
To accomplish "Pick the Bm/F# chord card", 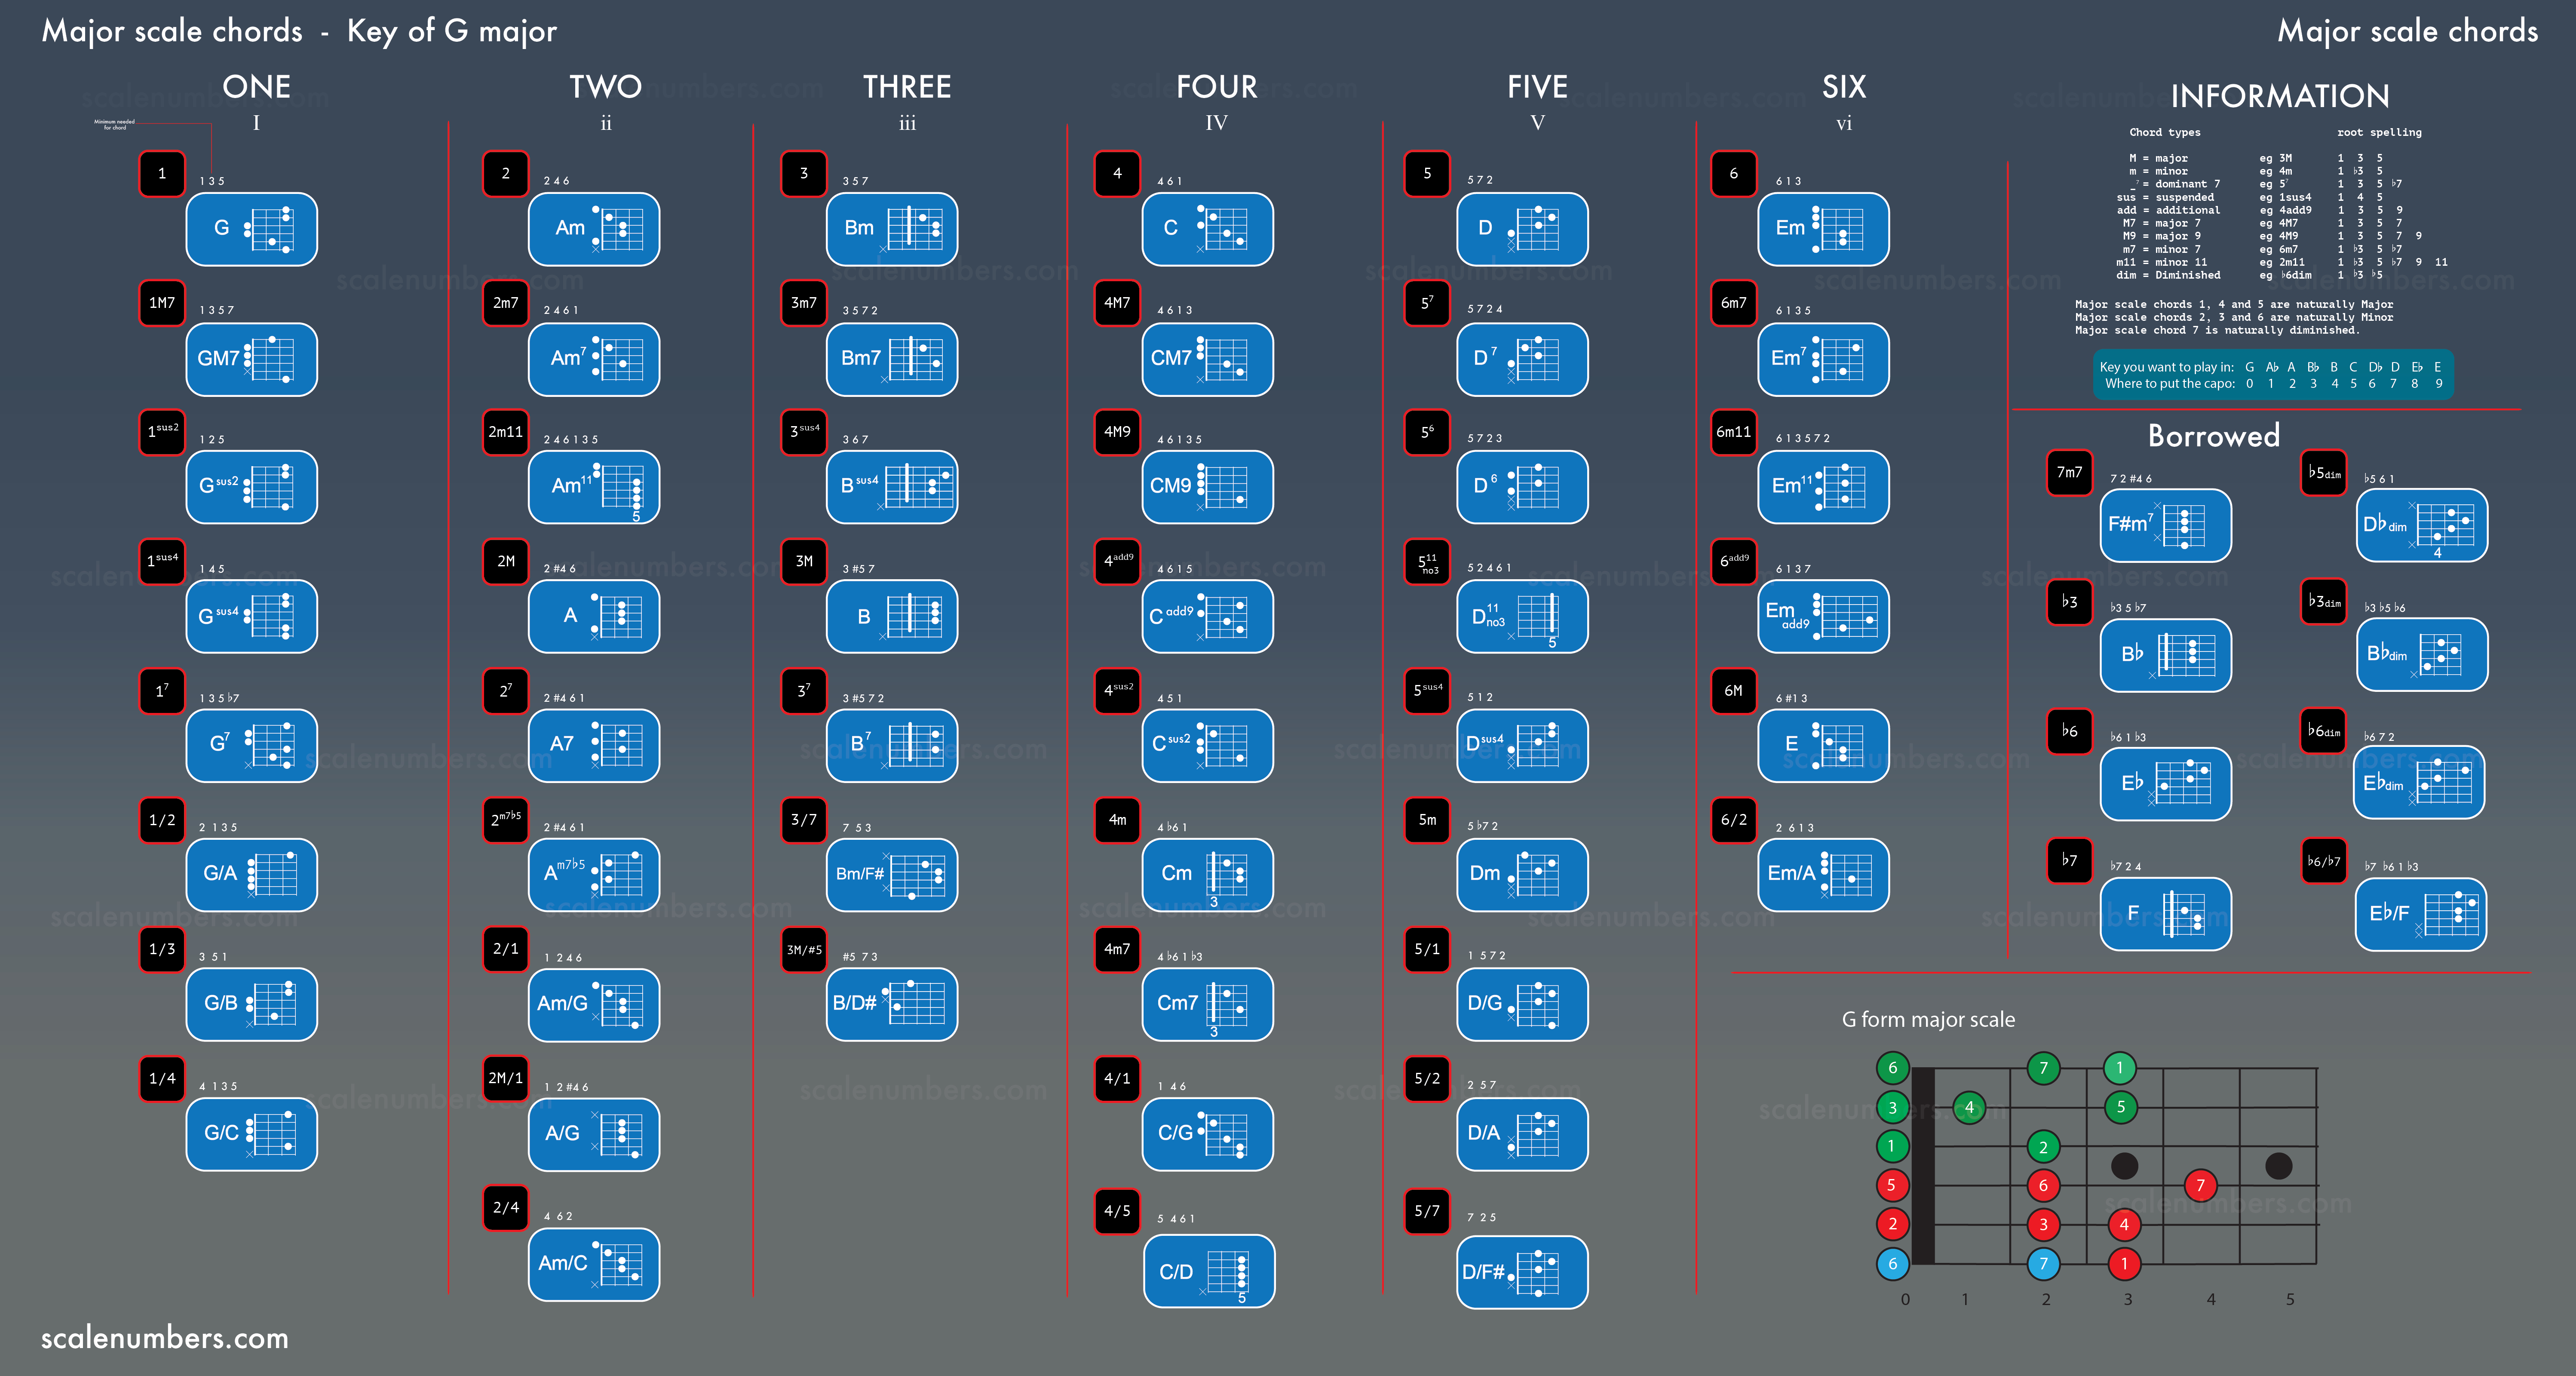I will point(892,875).
